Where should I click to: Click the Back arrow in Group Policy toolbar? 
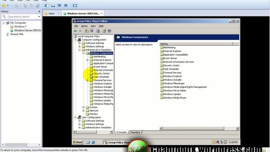coord(76,31)
